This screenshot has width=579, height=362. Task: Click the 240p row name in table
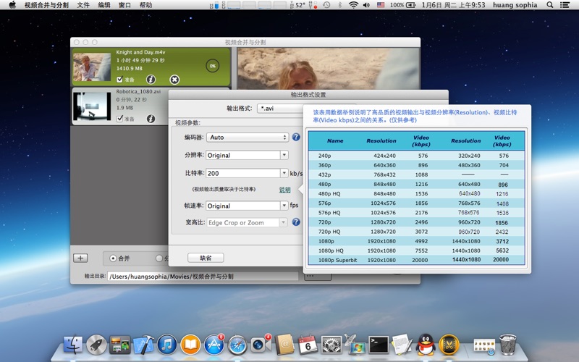324,156
